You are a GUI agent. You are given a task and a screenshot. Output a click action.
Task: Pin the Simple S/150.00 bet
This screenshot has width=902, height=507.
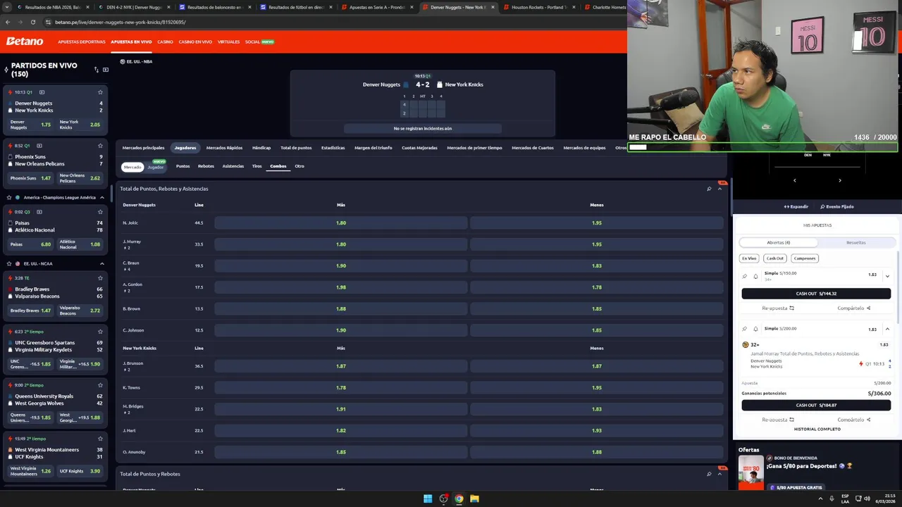[745, 276]
